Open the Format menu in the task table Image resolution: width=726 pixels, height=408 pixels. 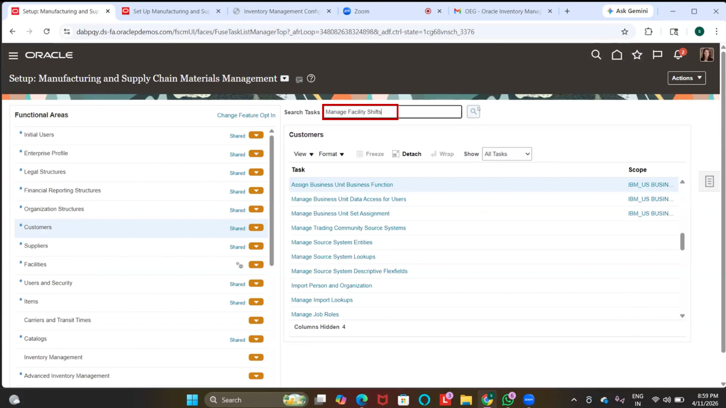coord(331,154)
